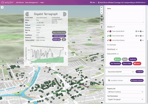Click antenna icon for Town Centre North
This screenshot has height=104, width=148.
click(x=108, y=31)
